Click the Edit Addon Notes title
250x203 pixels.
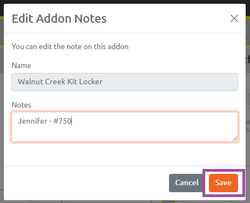59,18
